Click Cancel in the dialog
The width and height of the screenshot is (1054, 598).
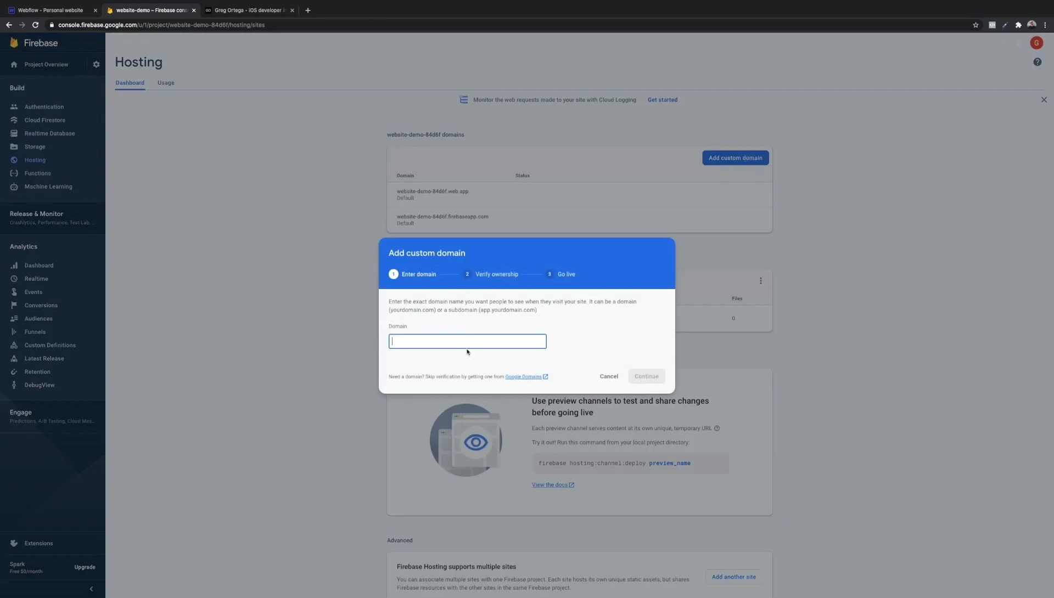[609, 376]
